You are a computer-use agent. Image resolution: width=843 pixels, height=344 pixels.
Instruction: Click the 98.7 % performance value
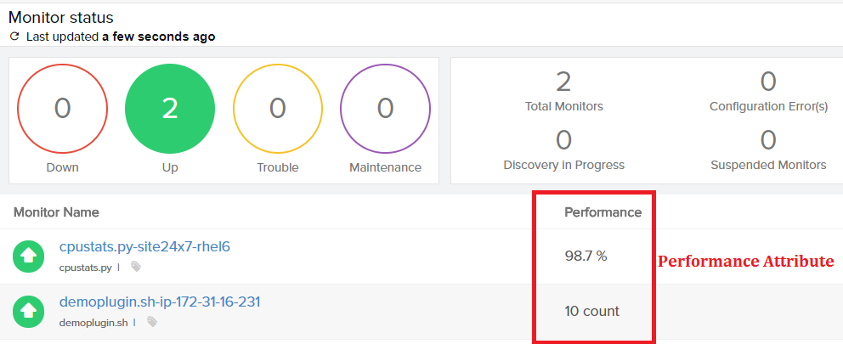point(586,256)
